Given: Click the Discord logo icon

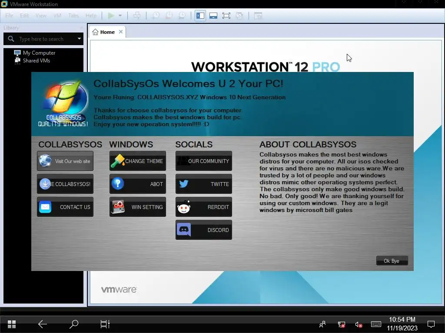Looking at the screenshot, I should point(184,229).
